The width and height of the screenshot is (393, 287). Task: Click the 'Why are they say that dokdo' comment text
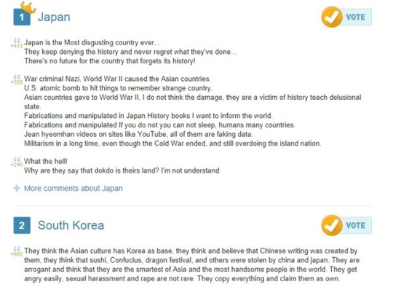pos(122,170)
